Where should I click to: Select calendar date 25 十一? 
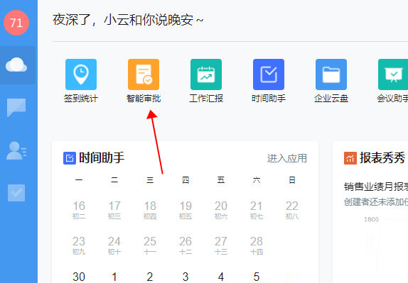tap(150, 245)
